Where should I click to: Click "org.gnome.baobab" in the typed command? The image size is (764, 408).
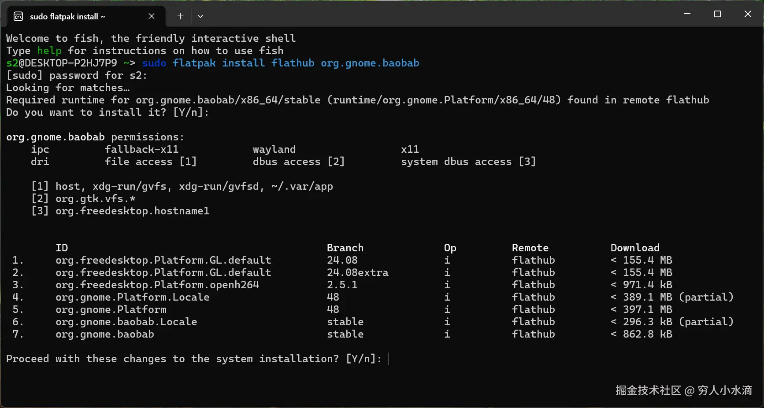[x=370, y=63]
